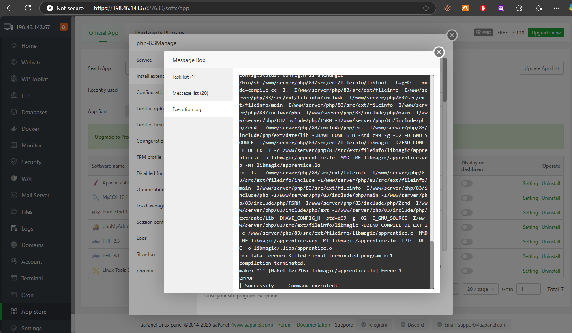This screenshot has width=572, height=333.
Task: Click Uninstall link for MySQL row
Action: click(551, 198)
